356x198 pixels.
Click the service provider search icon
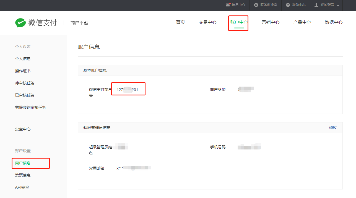pyautogui.click(x=256, y=5)
